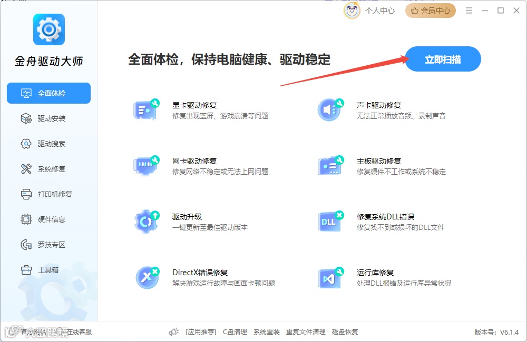
Task: Minimize the application window
Action: pyautogui.click(x=485, y=11)
